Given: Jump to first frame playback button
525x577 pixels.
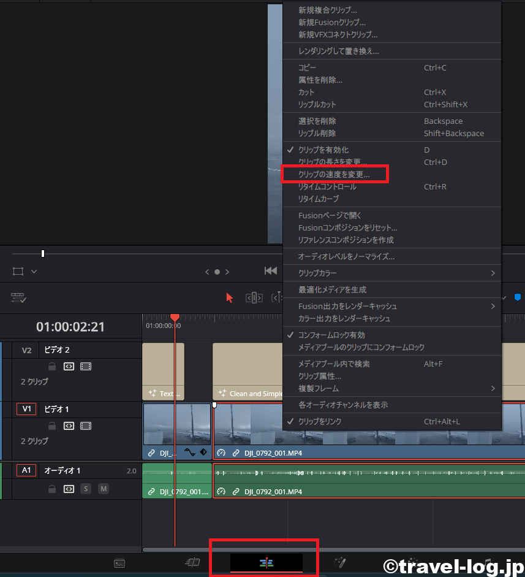Looking at the screenshot, I should click(x=270, y=271).
